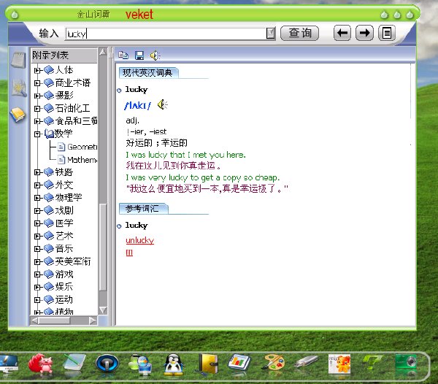Viewport: 438px width, 384px height.
Task: Open the green camera dock icon
Action: [x=407, y=363]
